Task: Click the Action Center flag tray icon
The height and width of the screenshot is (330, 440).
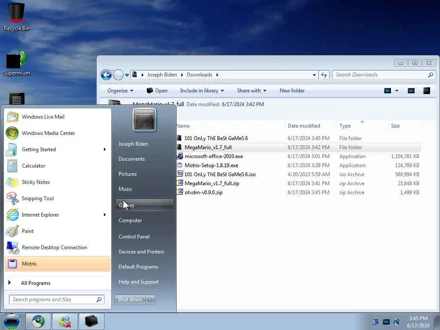Action: [376, 322]
